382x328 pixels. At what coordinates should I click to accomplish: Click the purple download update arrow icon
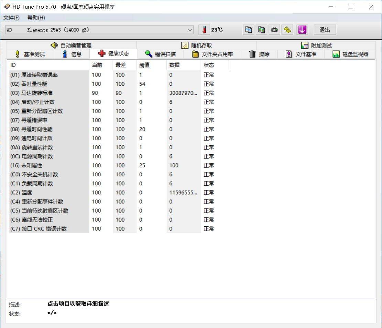tap(302, 30)
